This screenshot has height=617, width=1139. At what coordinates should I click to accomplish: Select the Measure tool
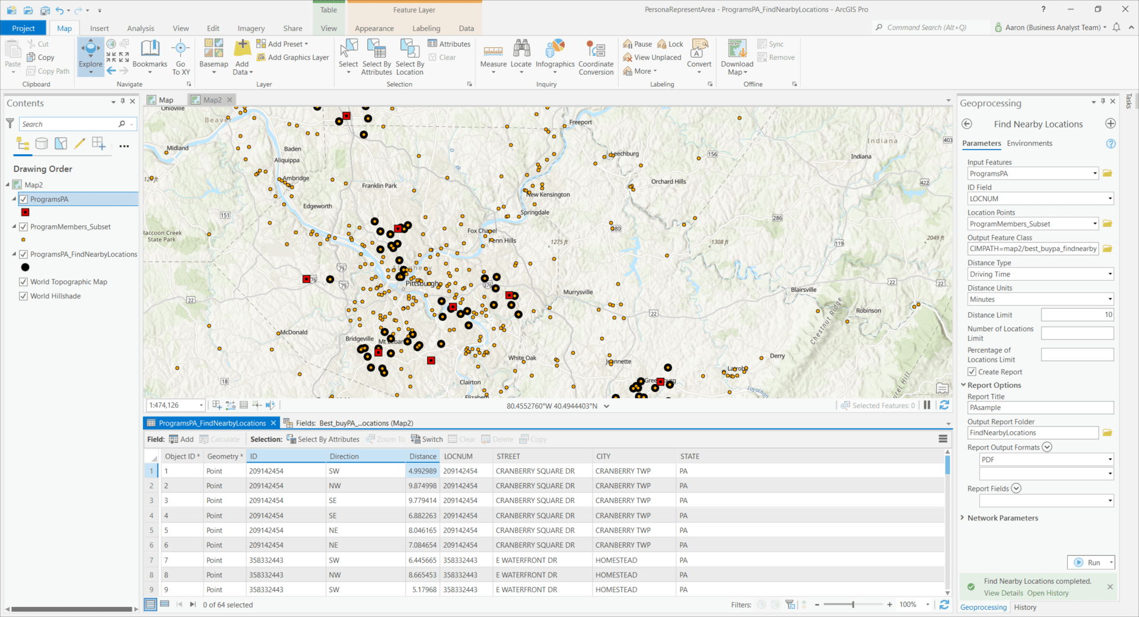(493, 56)
